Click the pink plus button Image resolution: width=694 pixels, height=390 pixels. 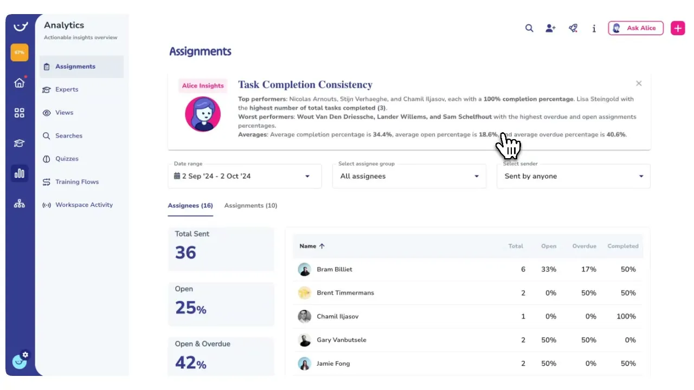(x=678, y=28)
